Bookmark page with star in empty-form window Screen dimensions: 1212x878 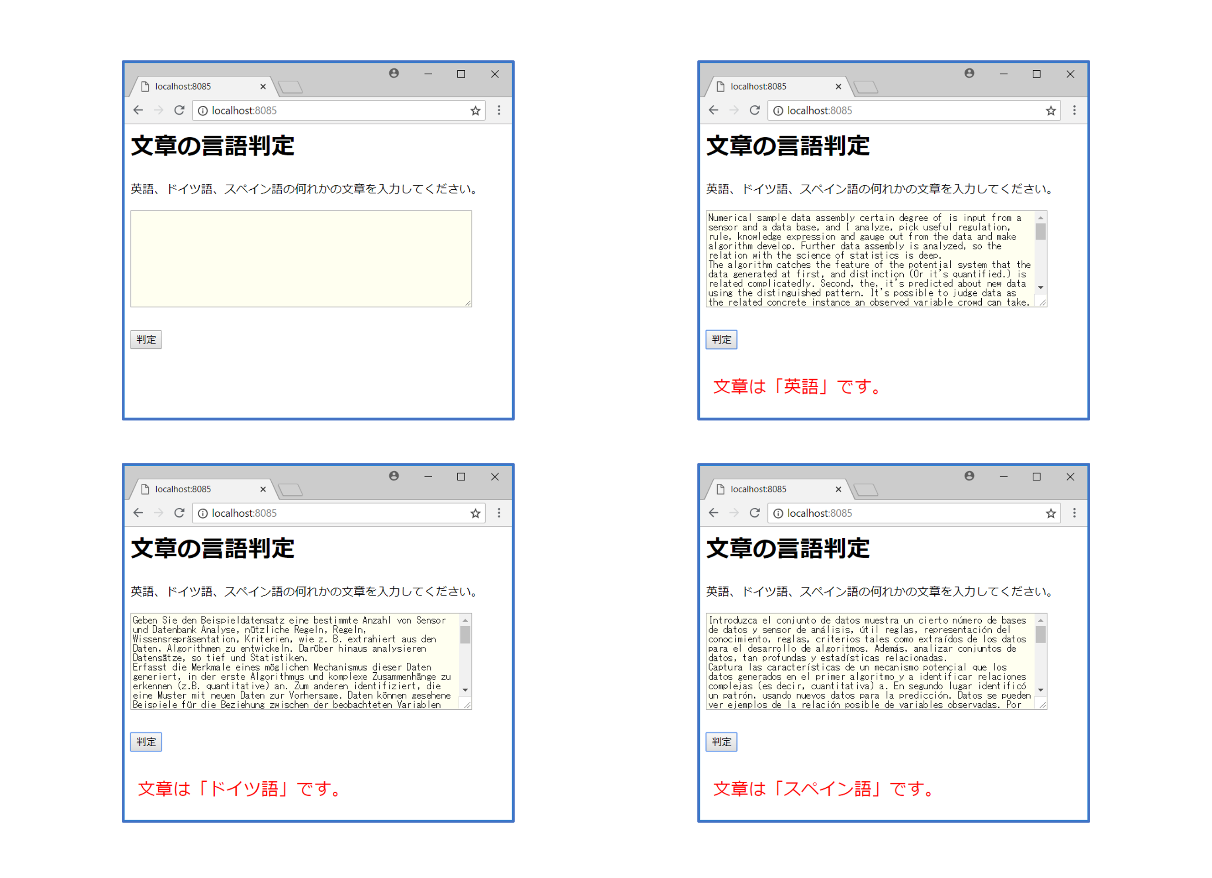tap(475, 111)
